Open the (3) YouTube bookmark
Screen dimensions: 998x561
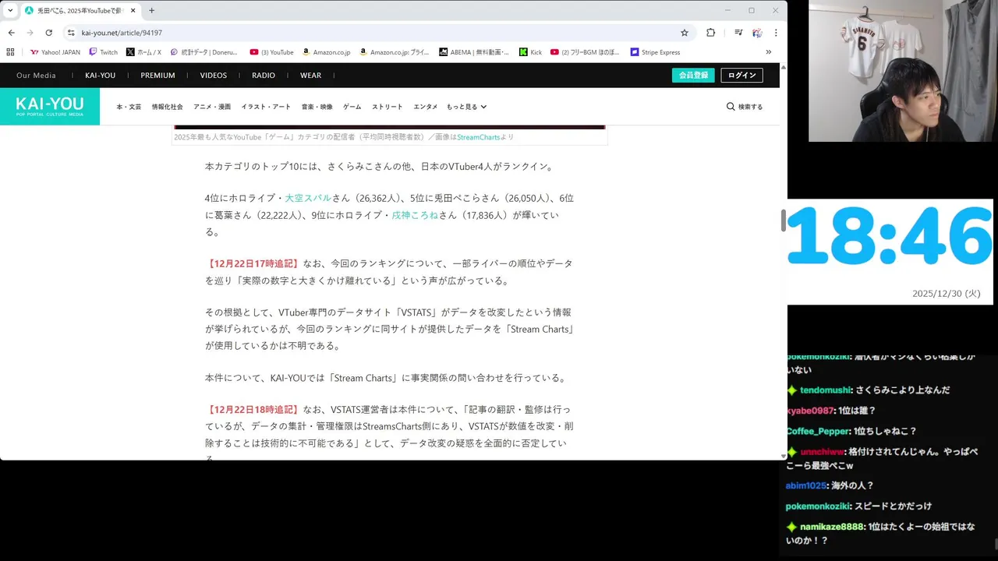271,52
